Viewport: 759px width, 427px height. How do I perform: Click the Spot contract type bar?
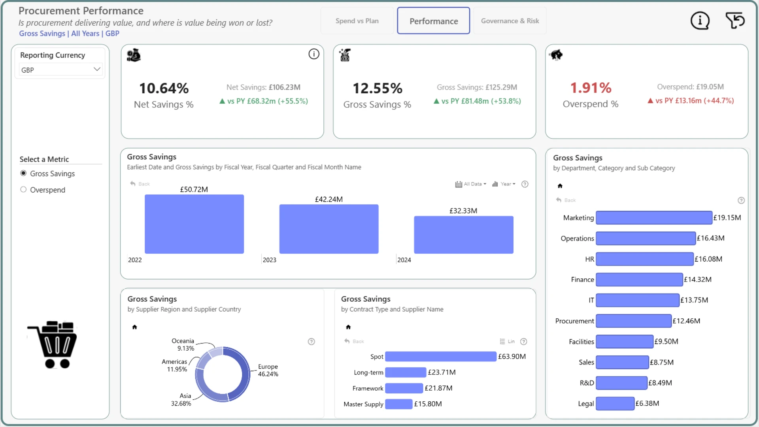coord(441,357)
